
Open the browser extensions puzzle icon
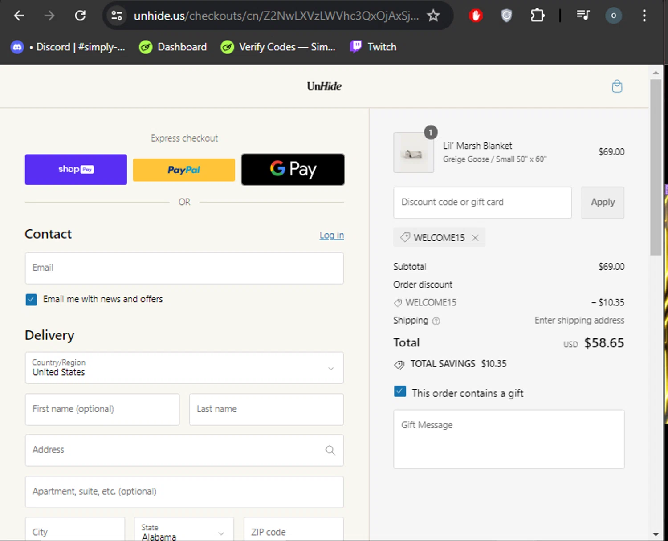coord(537,16)
